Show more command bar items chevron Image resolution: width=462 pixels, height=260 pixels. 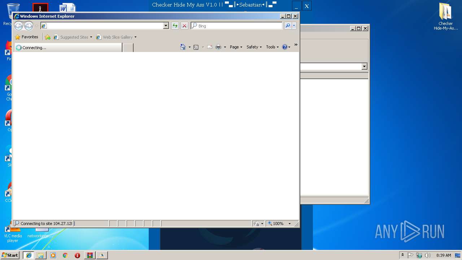296,45
